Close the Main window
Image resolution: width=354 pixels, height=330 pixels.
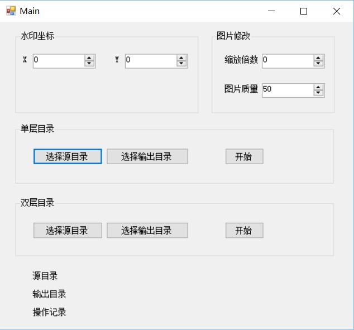[337, 11]
